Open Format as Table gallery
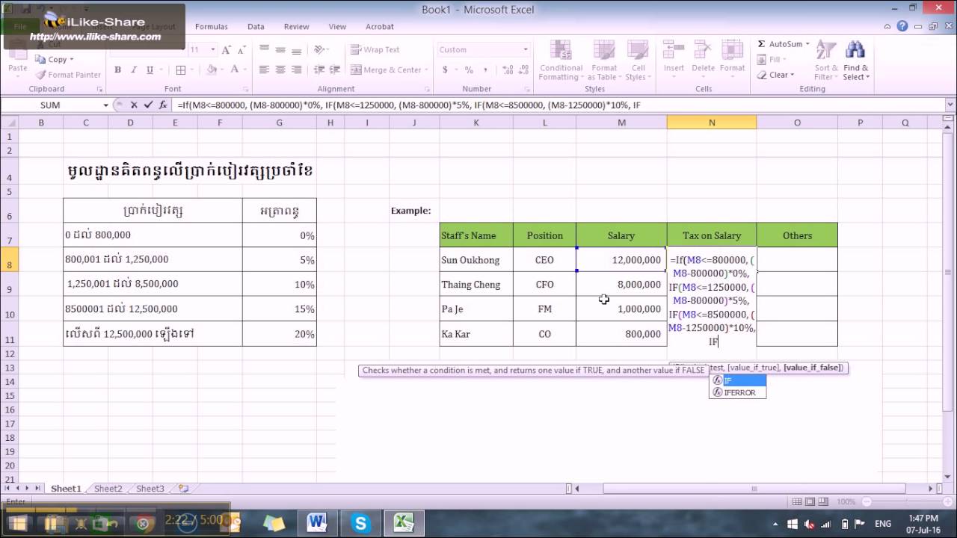The width and height of the screenshot is (957, 538). tap(604, 61)
